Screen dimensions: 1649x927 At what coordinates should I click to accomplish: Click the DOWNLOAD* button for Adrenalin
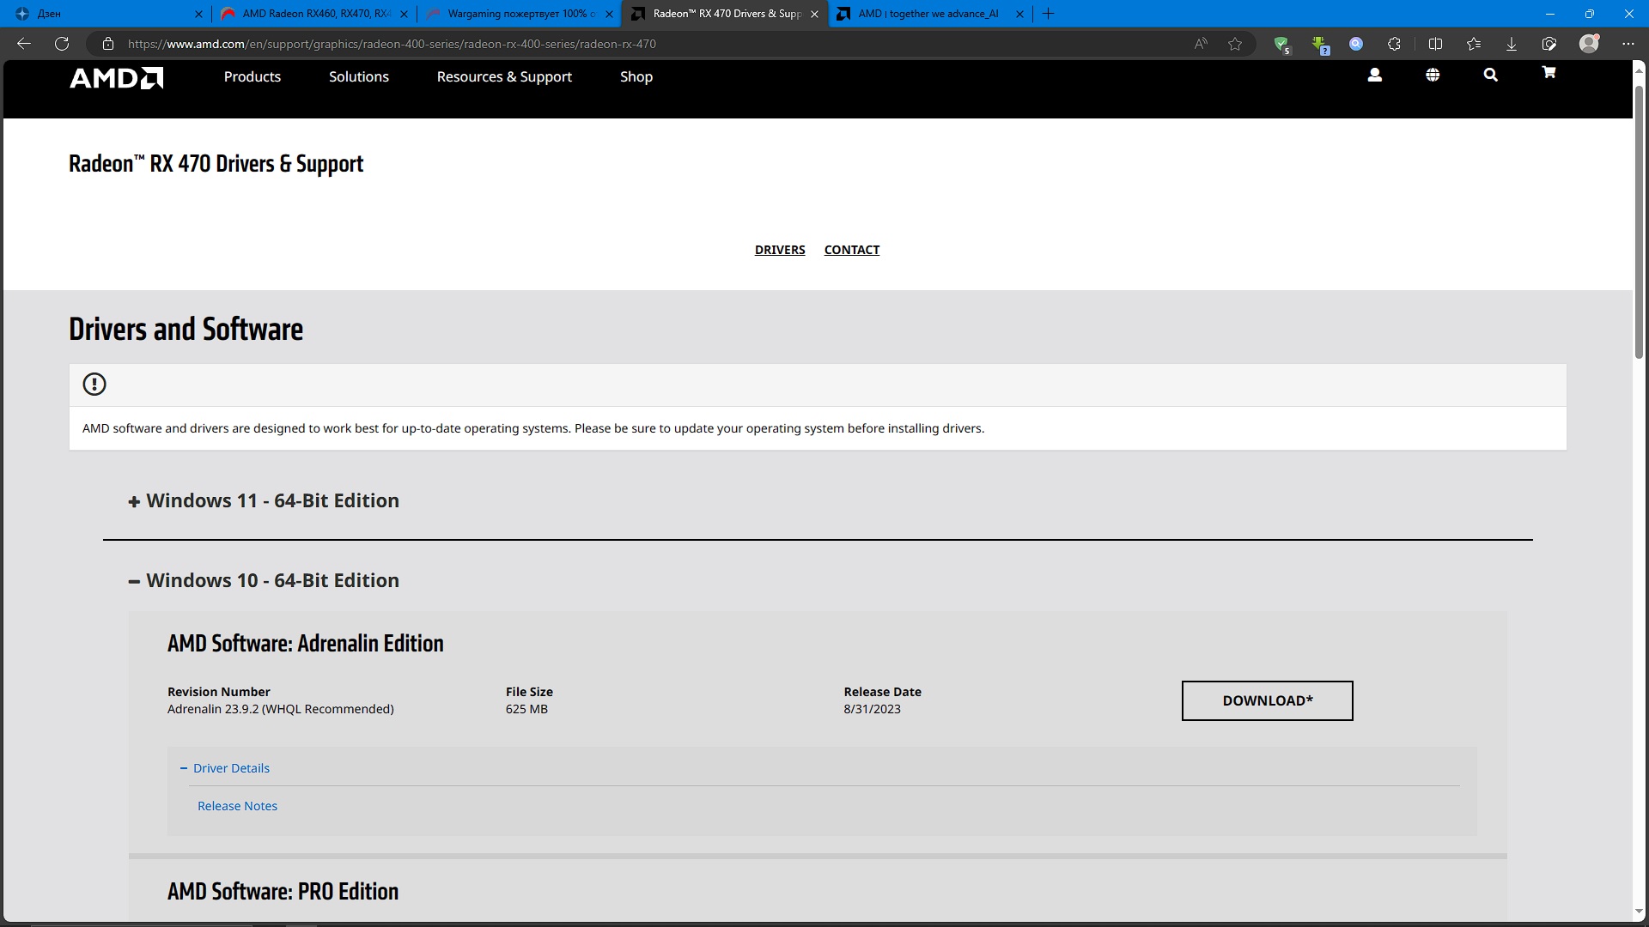pos(1267,700)
